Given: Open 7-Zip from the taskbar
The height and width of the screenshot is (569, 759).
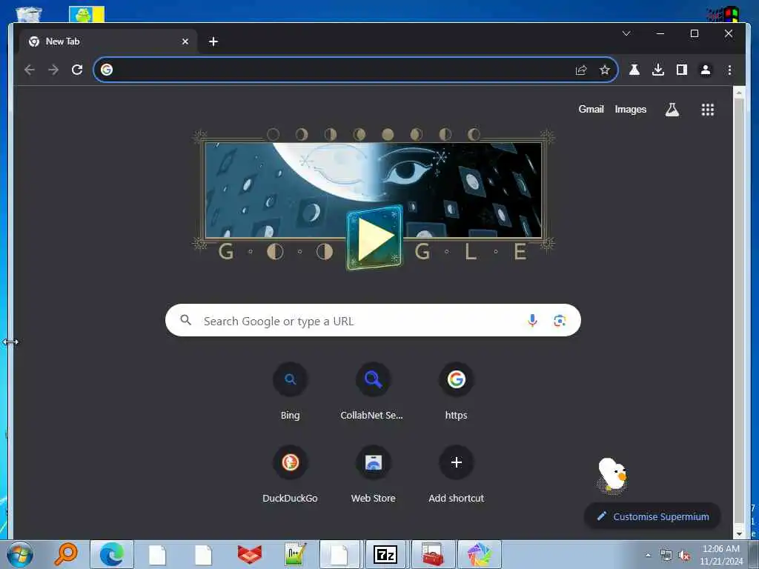Looking at the screenshot, I should (385, 554).
